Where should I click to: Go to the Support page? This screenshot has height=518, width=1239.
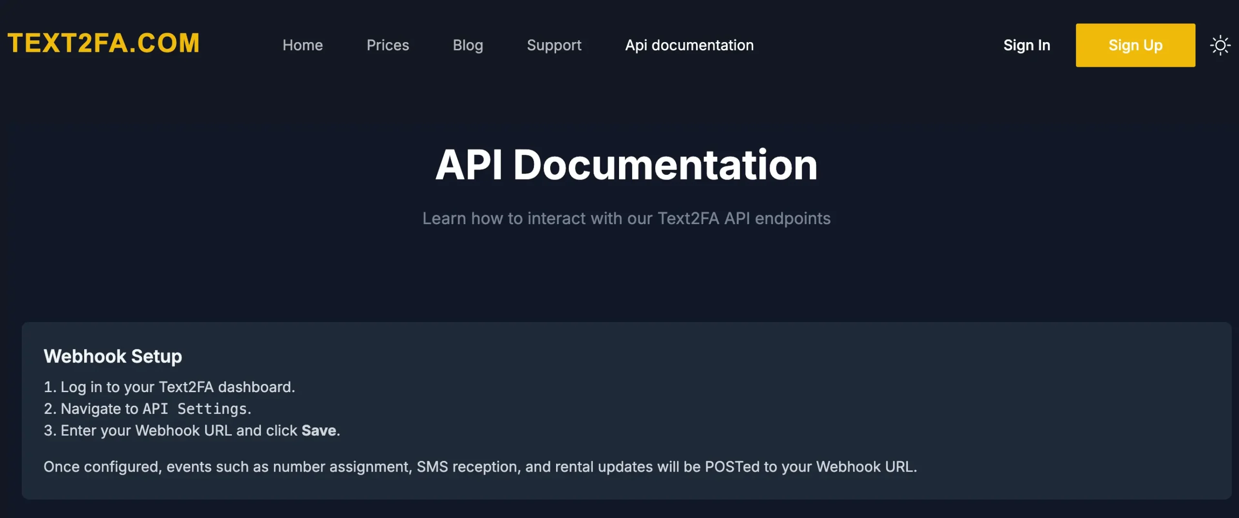554,45
